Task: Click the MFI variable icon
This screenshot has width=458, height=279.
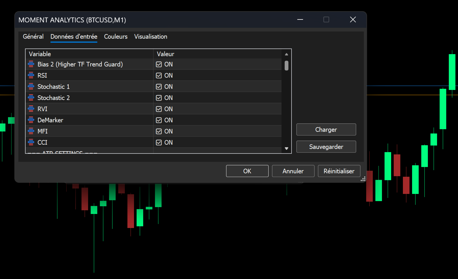Action: [x=31, y=131]
